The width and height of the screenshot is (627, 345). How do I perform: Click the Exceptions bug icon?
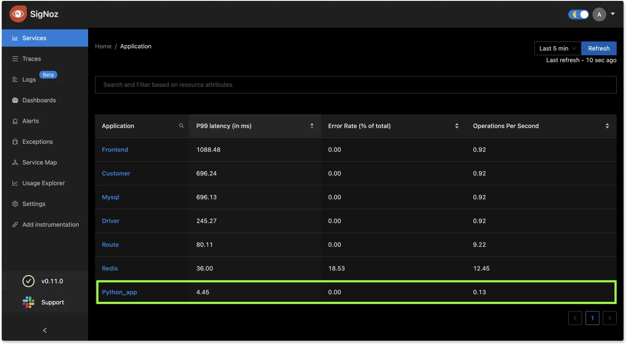point(15,142)
